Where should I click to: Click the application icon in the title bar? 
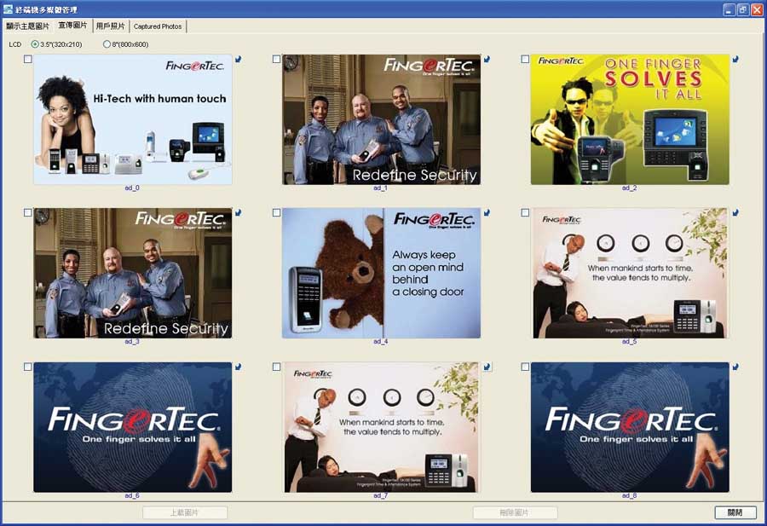click(8, 9)
